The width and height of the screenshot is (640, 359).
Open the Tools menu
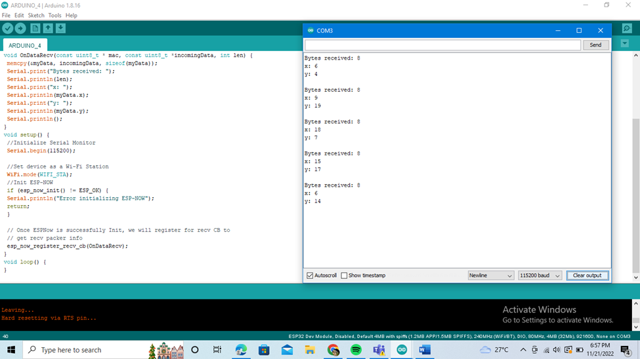click(x=54, y=15)
